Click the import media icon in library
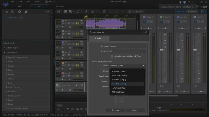The width and height of the screenshot is (209, 117). (6, 12)
